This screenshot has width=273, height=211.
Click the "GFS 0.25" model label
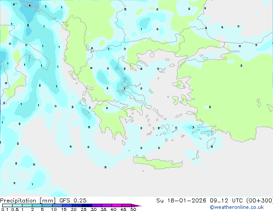(x=73, y=201)
